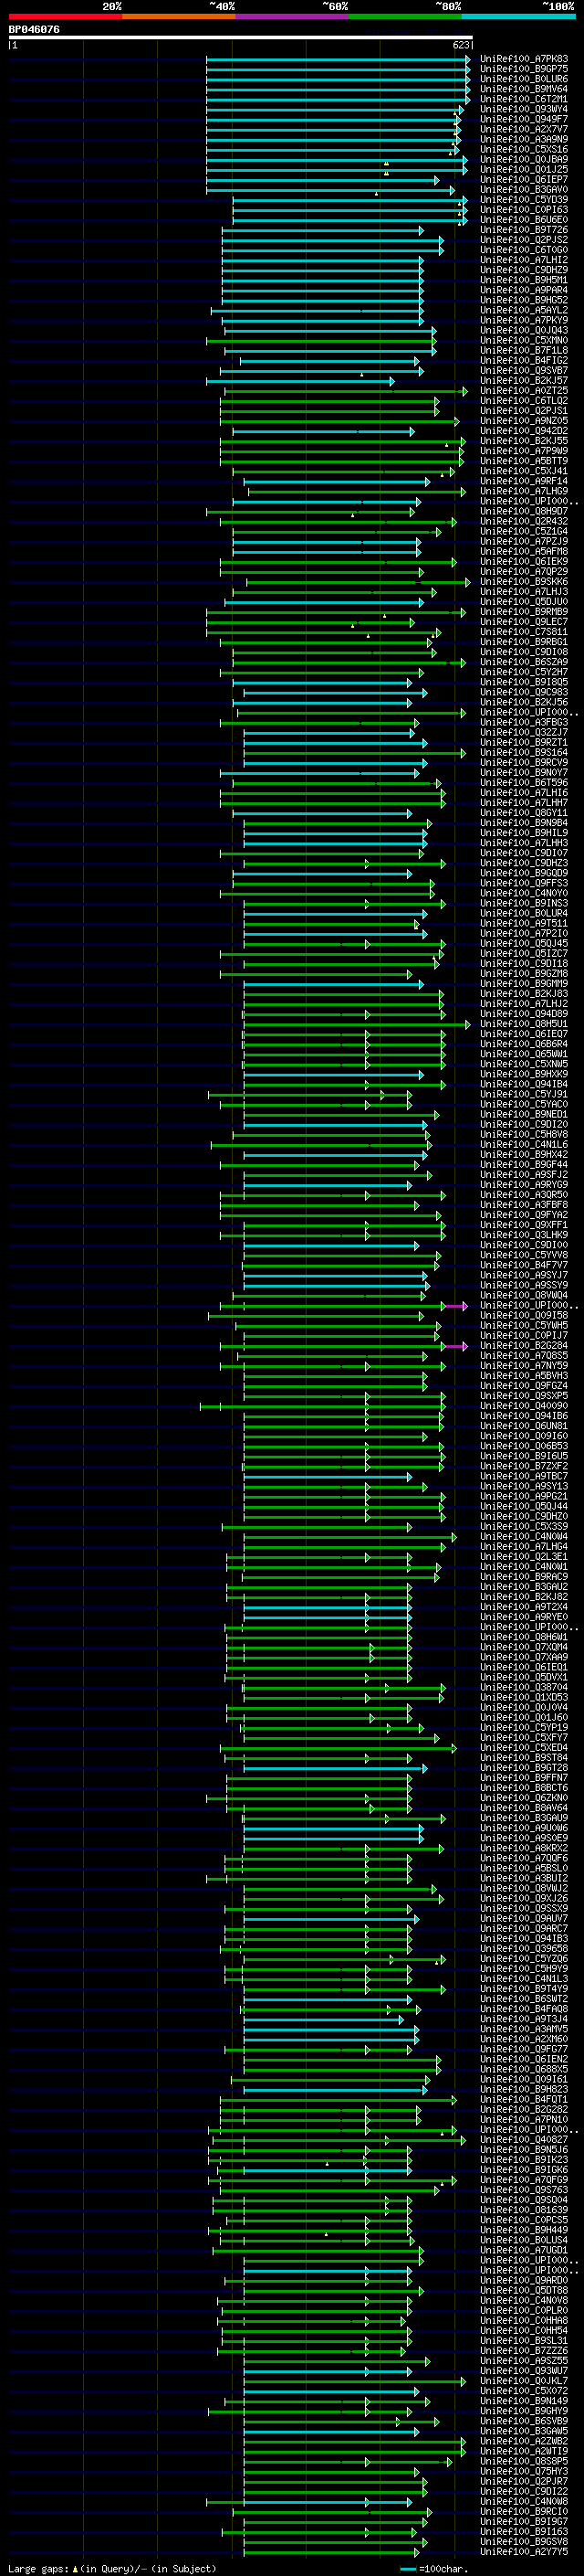
Task: Click the orange ~40% identity legend bar
Action: click(179, 17)
